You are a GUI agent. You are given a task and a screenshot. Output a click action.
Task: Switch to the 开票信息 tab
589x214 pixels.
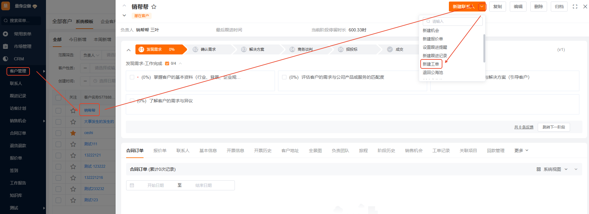[235, 151]
